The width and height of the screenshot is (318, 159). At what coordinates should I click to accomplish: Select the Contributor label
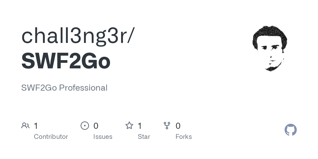click(x=51, y=137)
